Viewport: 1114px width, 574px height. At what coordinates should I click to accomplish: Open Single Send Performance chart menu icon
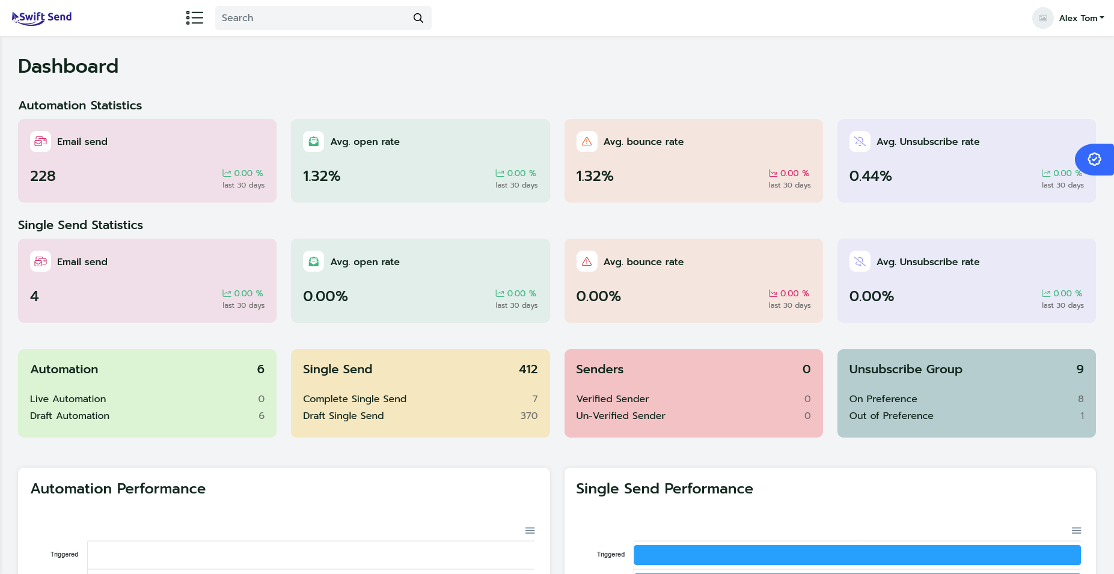(1076, 531)
